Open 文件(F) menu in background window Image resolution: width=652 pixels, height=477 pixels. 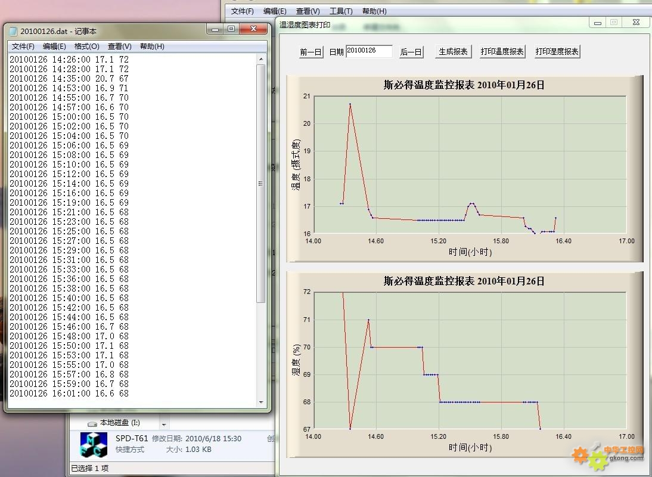[x=242, y=11]
